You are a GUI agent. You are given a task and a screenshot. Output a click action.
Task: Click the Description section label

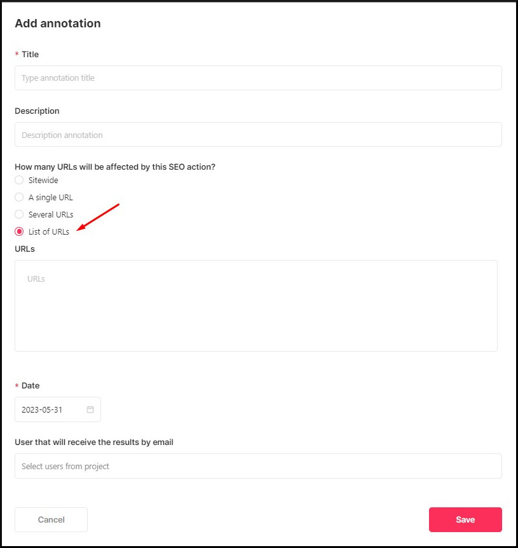pyautogui.click(x=37, y=111)
